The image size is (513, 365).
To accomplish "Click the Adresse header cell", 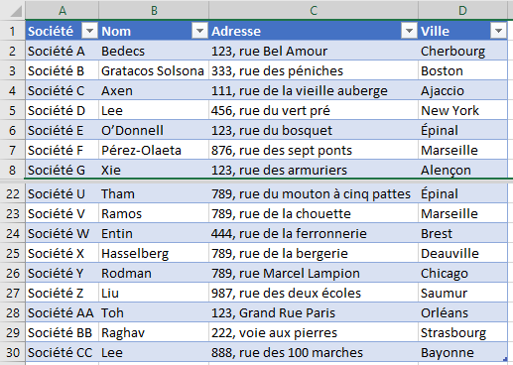I will click(x=314, y=31).
